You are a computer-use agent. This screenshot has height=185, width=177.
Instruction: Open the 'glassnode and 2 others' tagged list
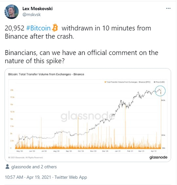(34, 167)
